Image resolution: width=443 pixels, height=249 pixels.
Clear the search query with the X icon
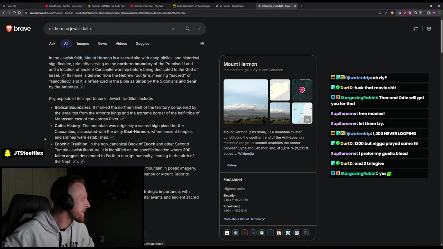173,29
